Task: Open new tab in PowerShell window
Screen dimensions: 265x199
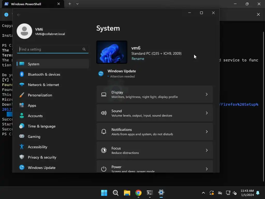Action: tap(70, 4)
